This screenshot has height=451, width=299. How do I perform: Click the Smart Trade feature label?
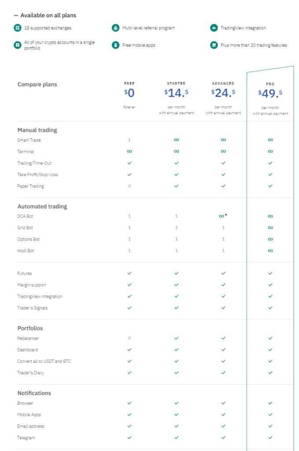click(x=29, y=140)
